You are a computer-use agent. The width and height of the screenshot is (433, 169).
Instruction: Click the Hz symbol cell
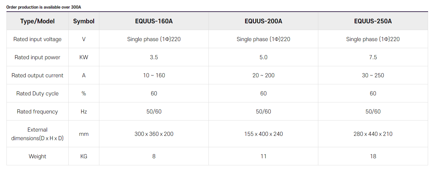pyautogui.click(x=84, y=112)
